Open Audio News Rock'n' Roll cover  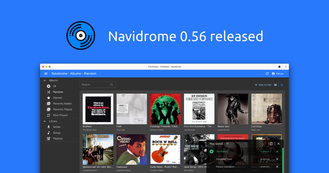coord(165,149)
